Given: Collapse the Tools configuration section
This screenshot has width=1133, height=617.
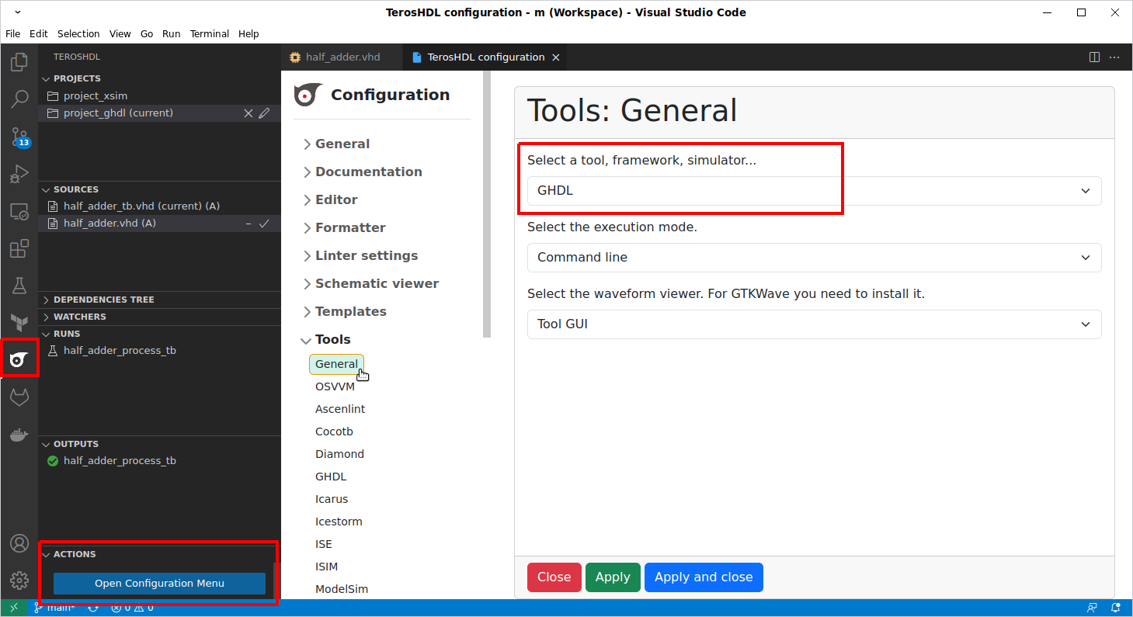Looking at the screenshot, I should click(x=325, y=340).
